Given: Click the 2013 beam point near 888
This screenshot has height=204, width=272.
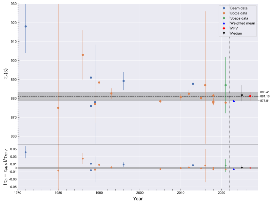Looking at the screenshot, I should [193, 84].
